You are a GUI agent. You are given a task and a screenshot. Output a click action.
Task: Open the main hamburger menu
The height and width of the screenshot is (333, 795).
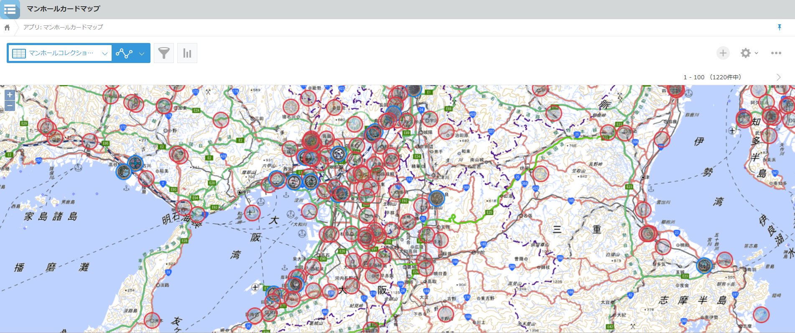pyautogui.click(x=10, y=9)
